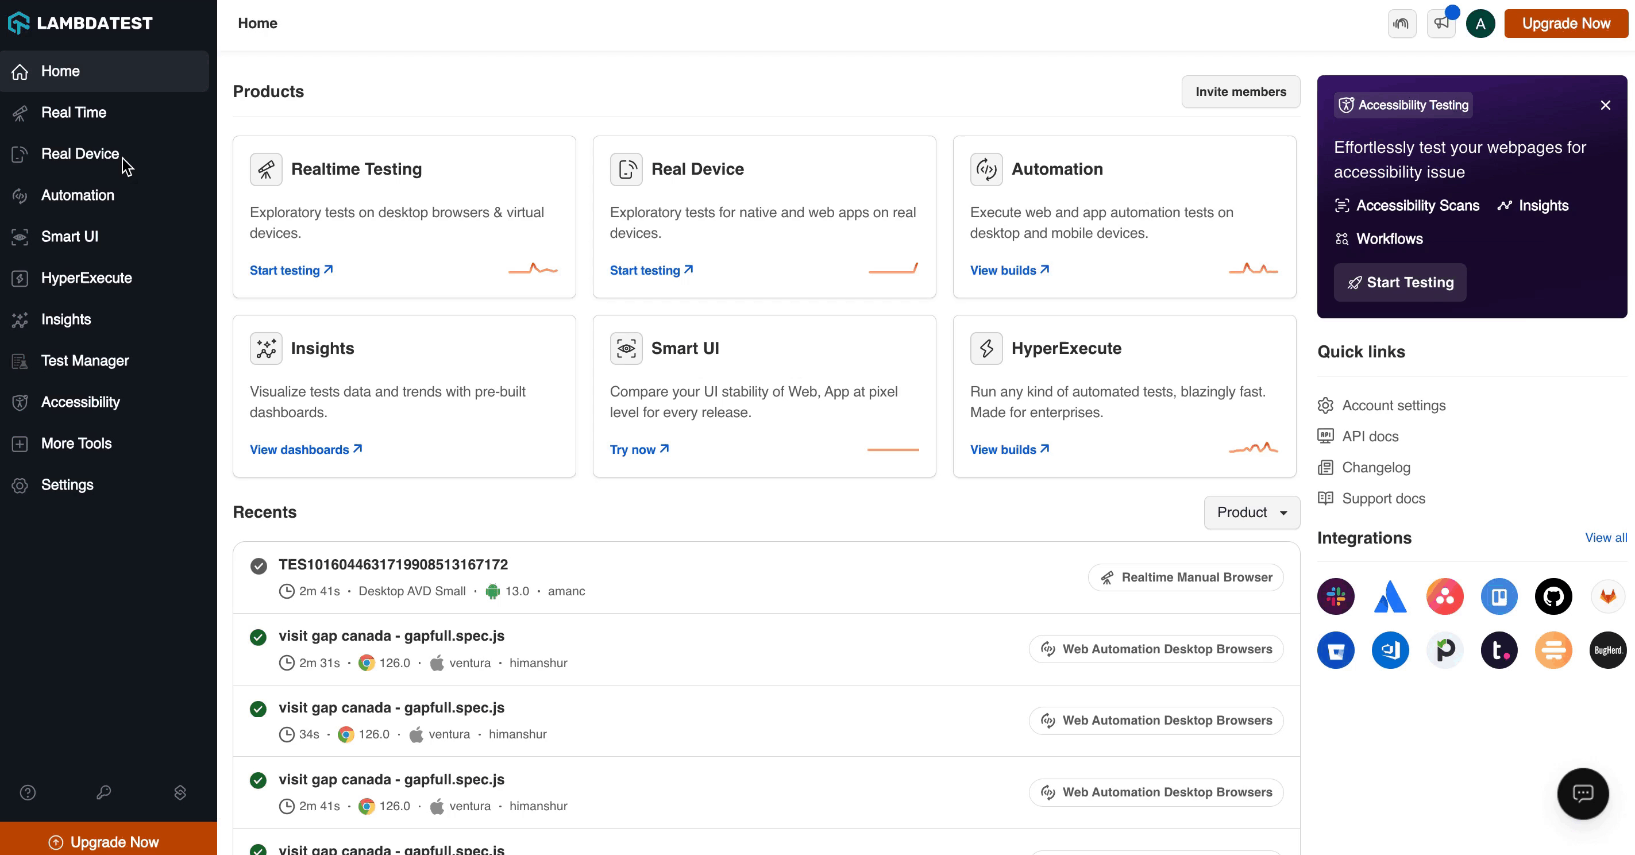Open Real Time from sidebar menu
The width and height of the screenshot is (1635, 855).
click(x=74, y=113)
